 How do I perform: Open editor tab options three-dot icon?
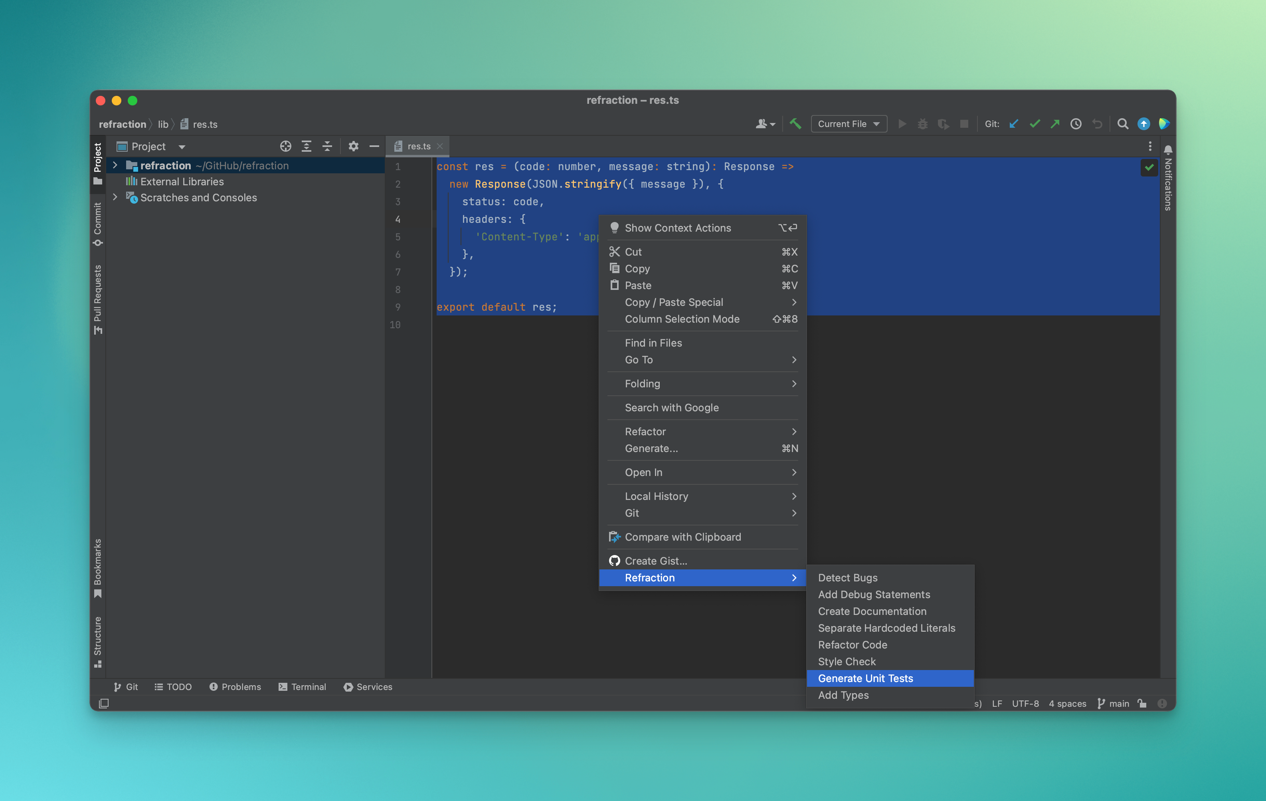coord(1150,146)
